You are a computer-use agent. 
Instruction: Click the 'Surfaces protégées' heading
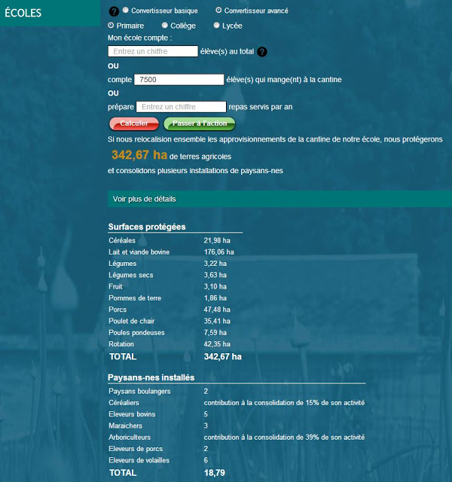pos(147,227)
